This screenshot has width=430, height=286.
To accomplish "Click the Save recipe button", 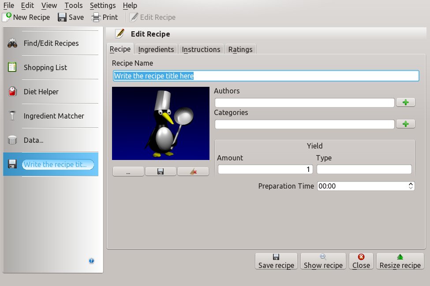I will pyautogui.click(x=276, y=261).
